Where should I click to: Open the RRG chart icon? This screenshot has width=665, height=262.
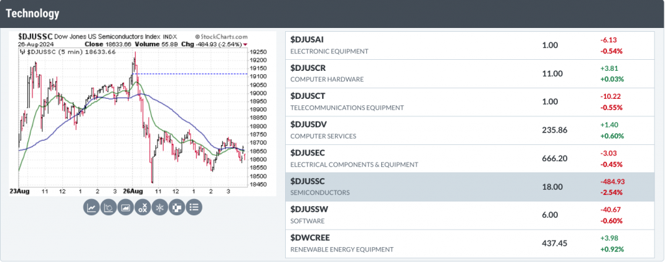tap(108, 207)
